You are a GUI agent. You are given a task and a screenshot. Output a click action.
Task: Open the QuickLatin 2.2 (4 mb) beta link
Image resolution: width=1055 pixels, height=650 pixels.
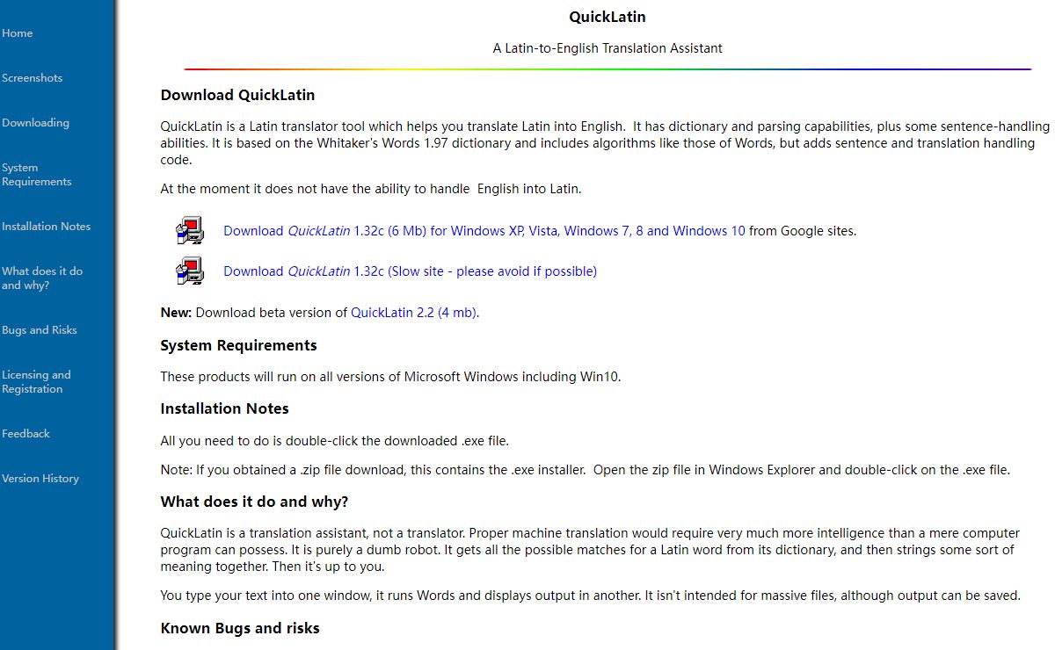click(x=413, y=312)
